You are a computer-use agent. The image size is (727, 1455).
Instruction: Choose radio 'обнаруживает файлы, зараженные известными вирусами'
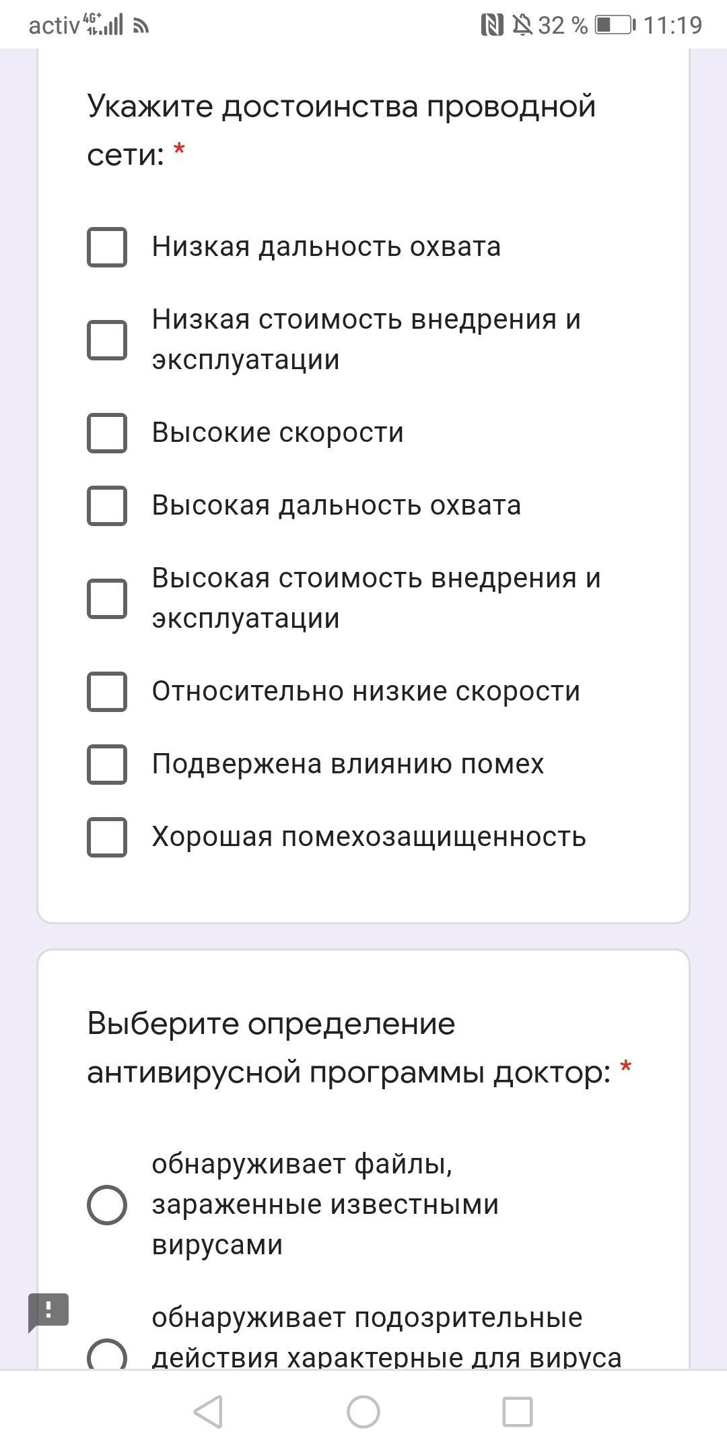(107, 1204)
